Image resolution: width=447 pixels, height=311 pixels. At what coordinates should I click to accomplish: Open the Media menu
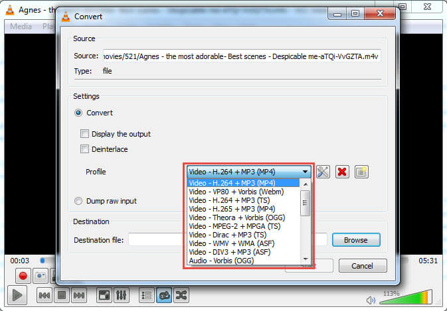pyautogui.click(x=20, y=27)
